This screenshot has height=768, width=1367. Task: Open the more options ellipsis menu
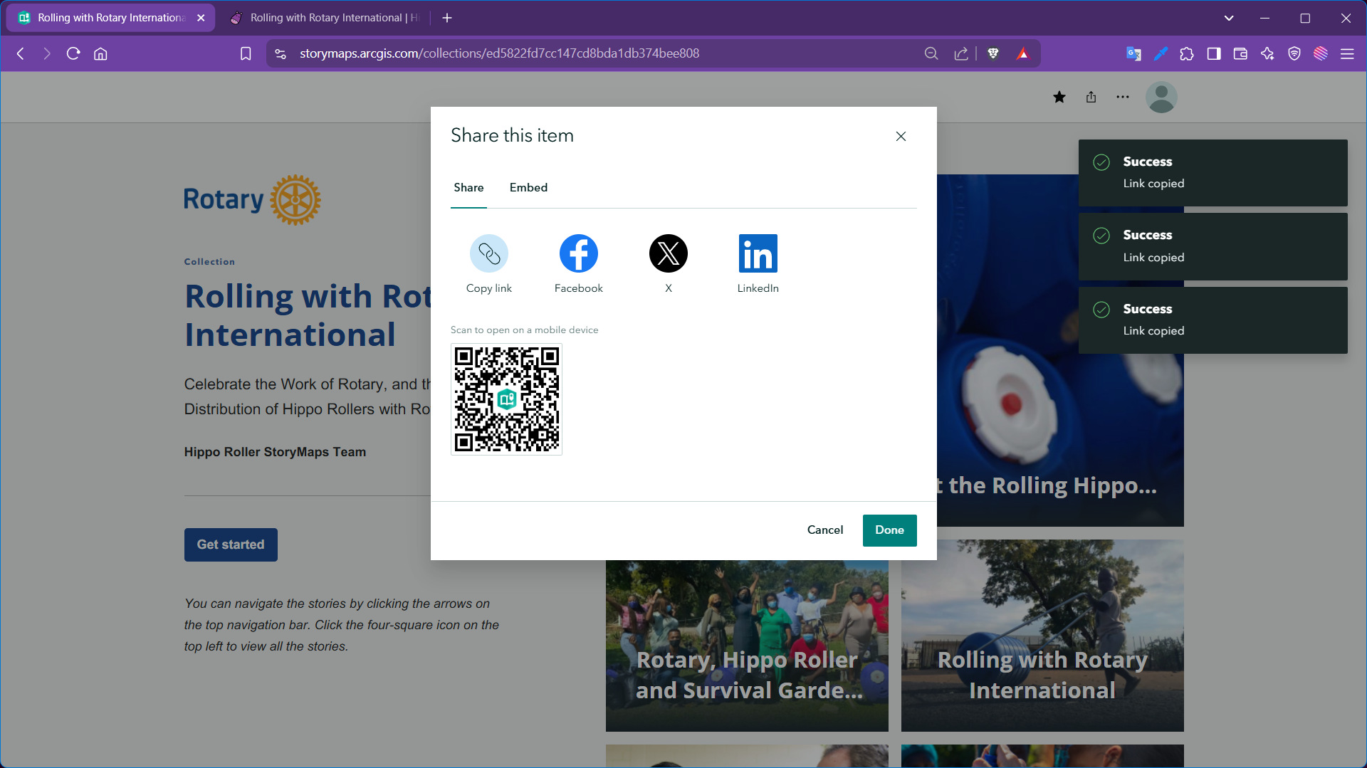[1123, 97]
